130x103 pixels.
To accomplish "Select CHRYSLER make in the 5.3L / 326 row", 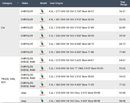I will coord(27,36).
